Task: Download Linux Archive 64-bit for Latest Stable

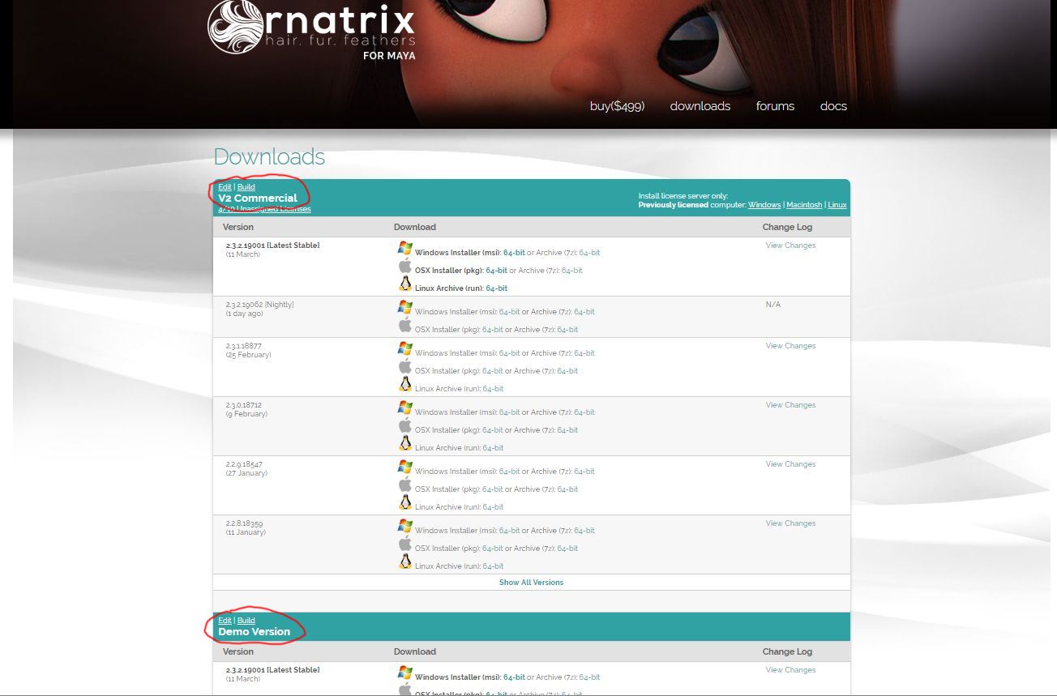Action: (496, 288)
